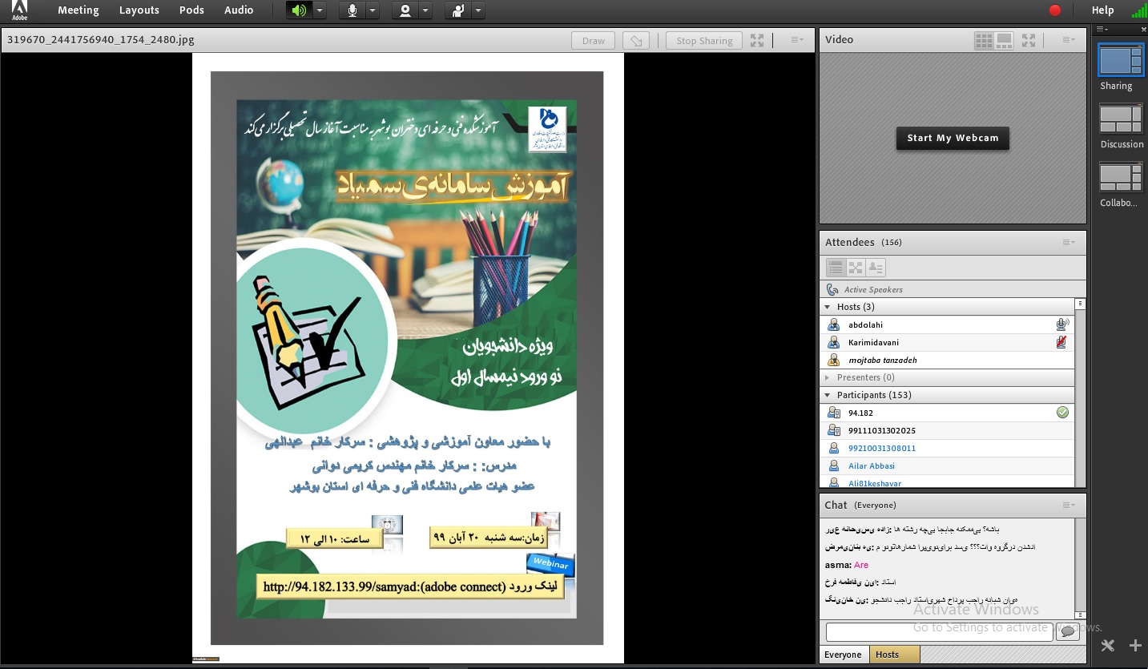Open the webcam options dropdown arrow
Viewport: 1148px width, 669px height.
coord(425,10)
